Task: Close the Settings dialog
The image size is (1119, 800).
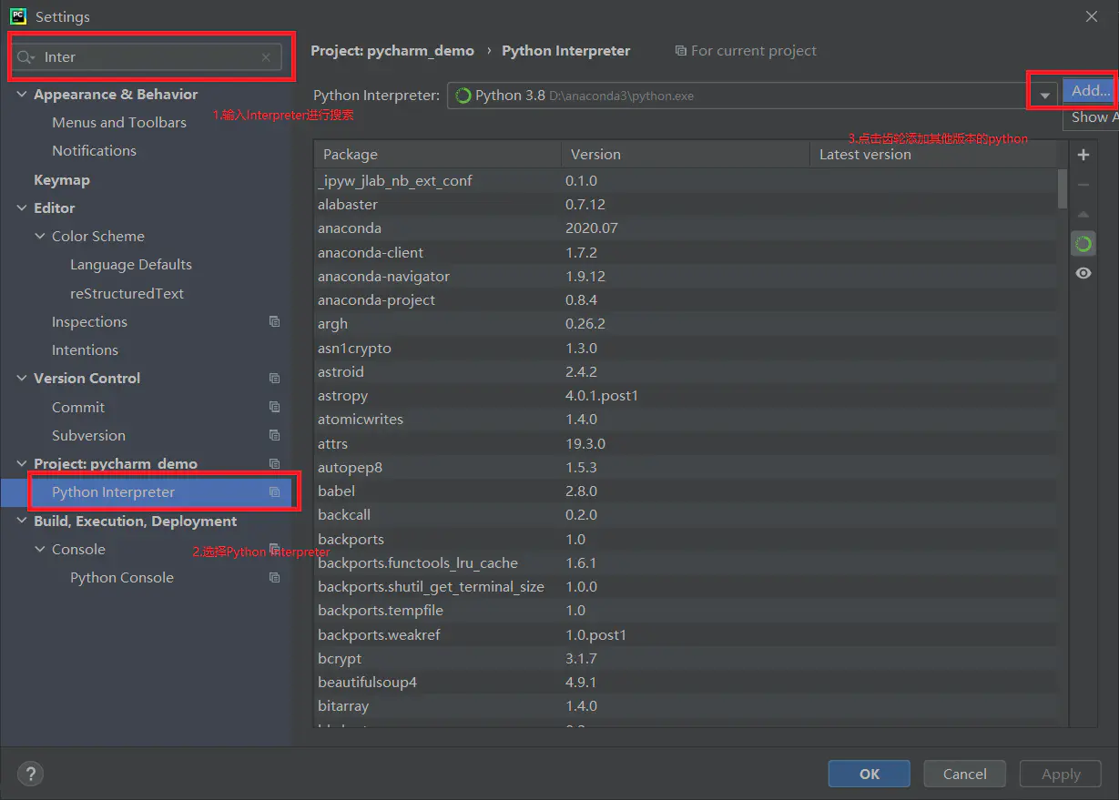Action: [x=1091, y=16]
